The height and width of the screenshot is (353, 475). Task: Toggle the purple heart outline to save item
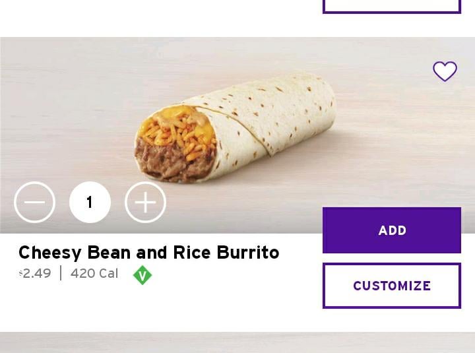pos(445,71)
